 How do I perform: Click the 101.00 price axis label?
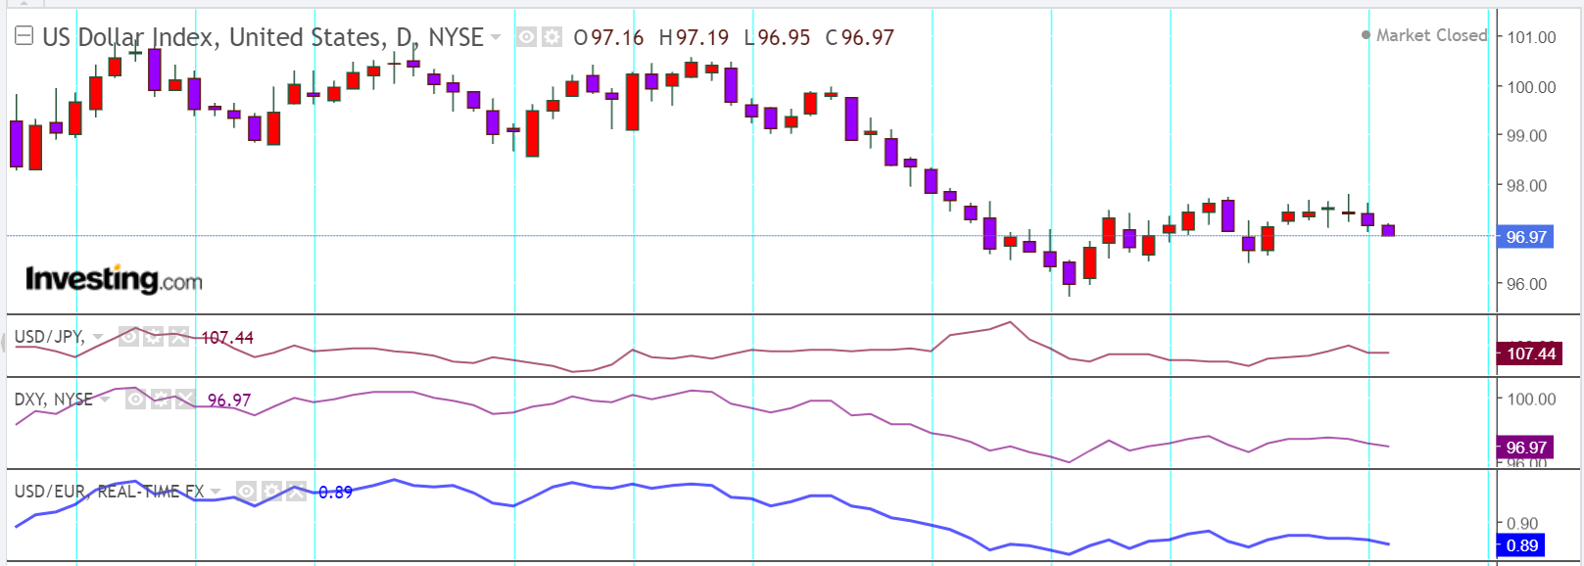pyautogui.click(x=1531, y=37)
